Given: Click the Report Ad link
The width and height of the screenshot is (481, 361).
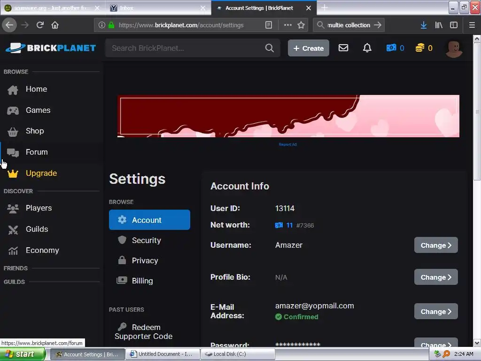Looking at the screenshot, I should (287, 145).
